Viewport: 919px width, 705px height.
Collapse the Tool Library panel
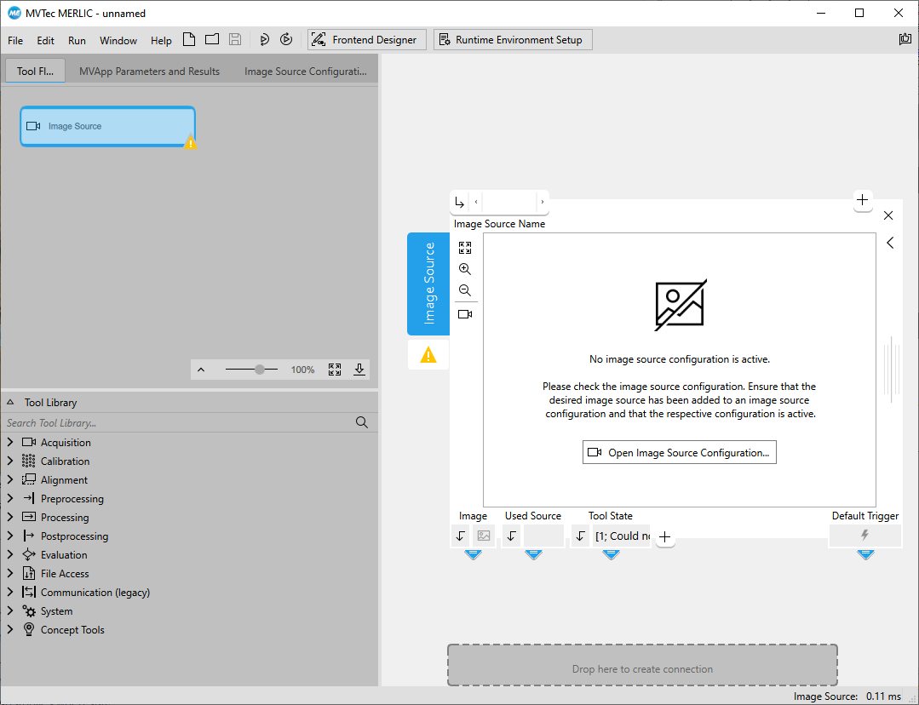click(x=10, y=403)
